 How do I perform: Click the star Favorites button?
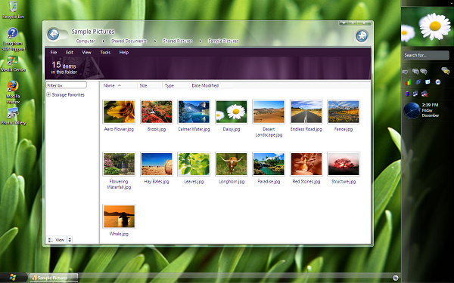362,36
